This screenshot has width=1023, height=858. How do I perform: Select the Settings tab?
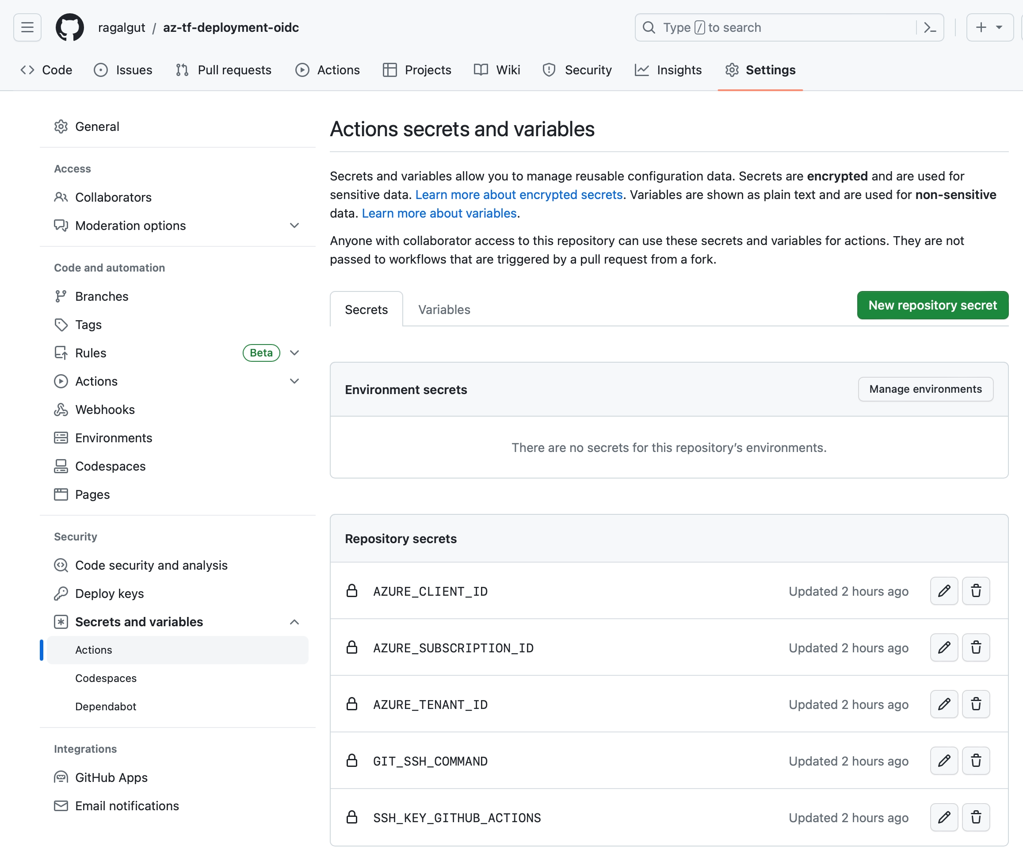(760, 70)
